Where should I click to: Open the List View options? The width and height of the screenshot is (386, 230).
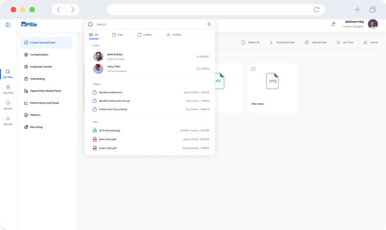[x=345, y=42]
